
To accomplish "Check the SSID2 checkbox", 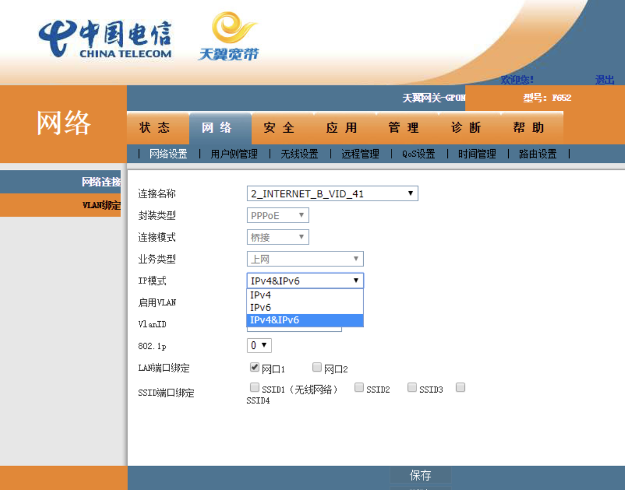I will pos(359,387).
